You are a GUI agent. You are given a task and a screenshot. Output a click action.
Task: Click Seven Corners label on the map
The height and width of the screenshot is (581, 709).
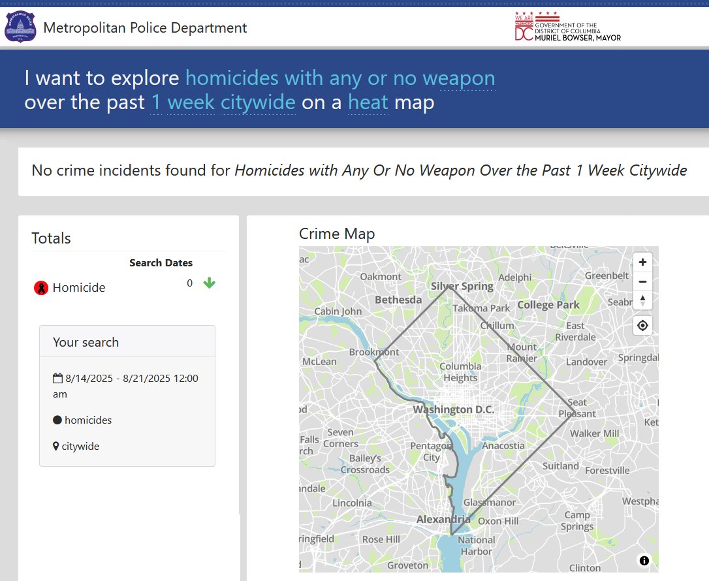341,438
